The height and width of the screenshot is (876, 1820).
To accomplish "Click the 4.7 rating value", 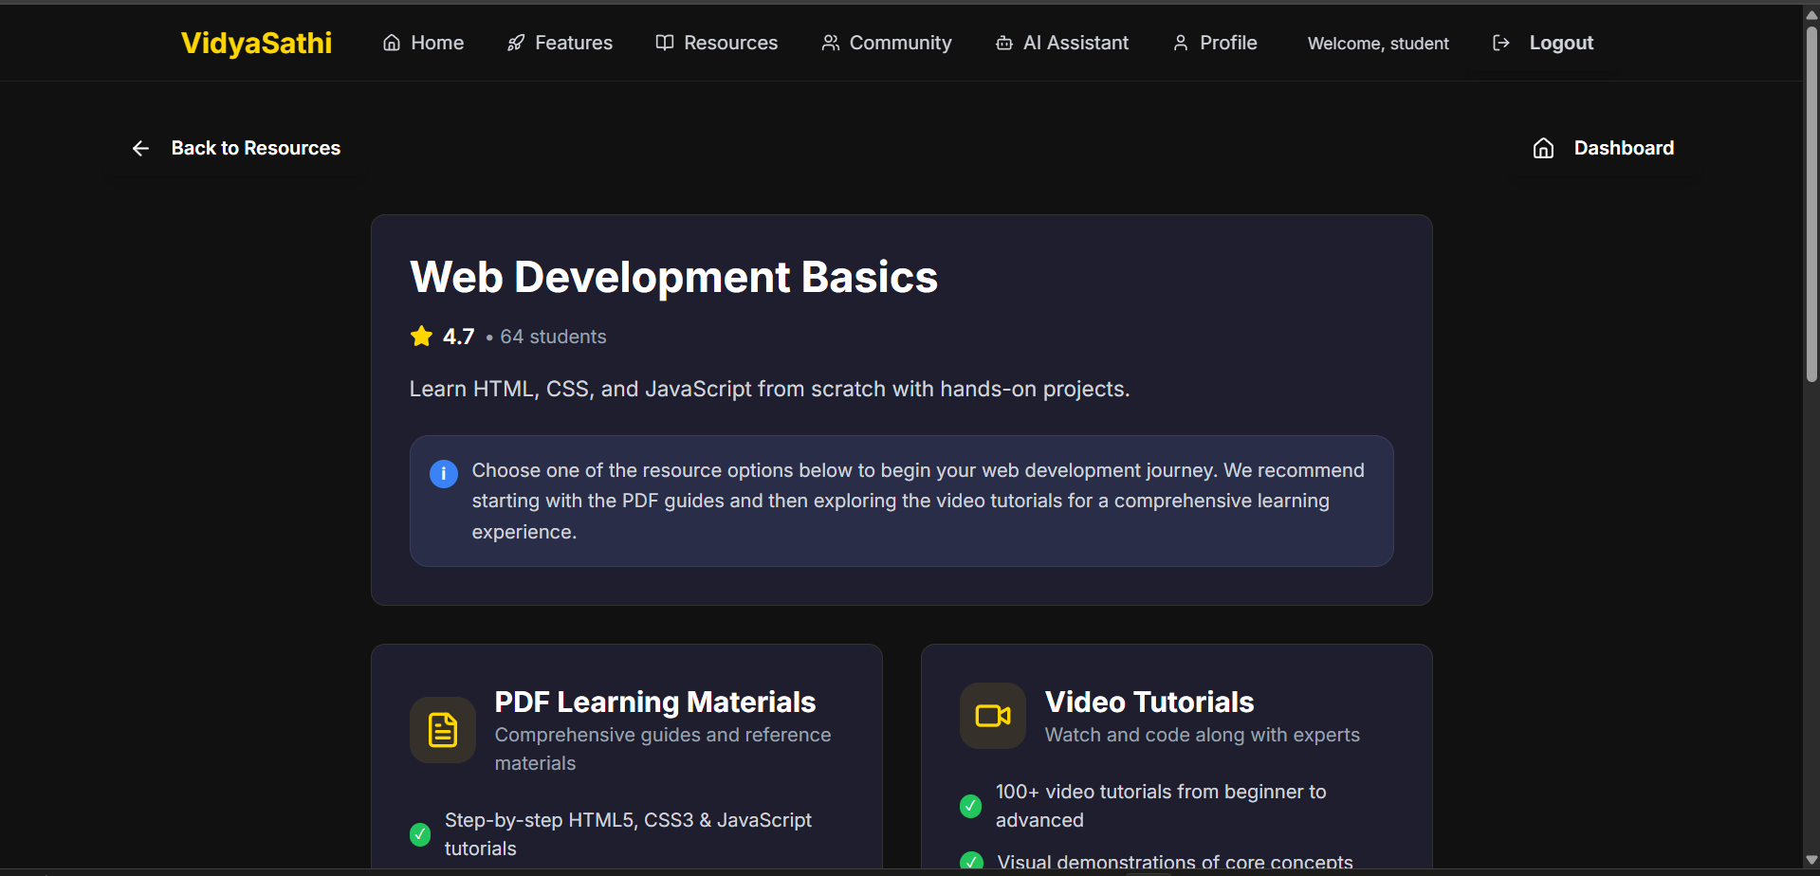I will pos(459,337).
